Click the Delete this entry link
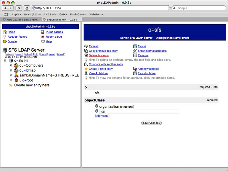This screenshot has height=171, width=228. pos(99,55)
